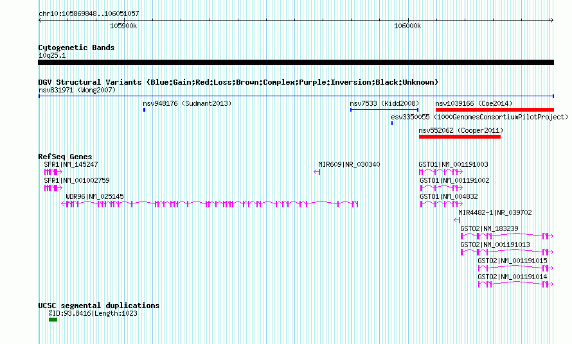Click the DGV Structural Variants track title
The height and width of the screenshot is (344, 572).
[238, 82]
